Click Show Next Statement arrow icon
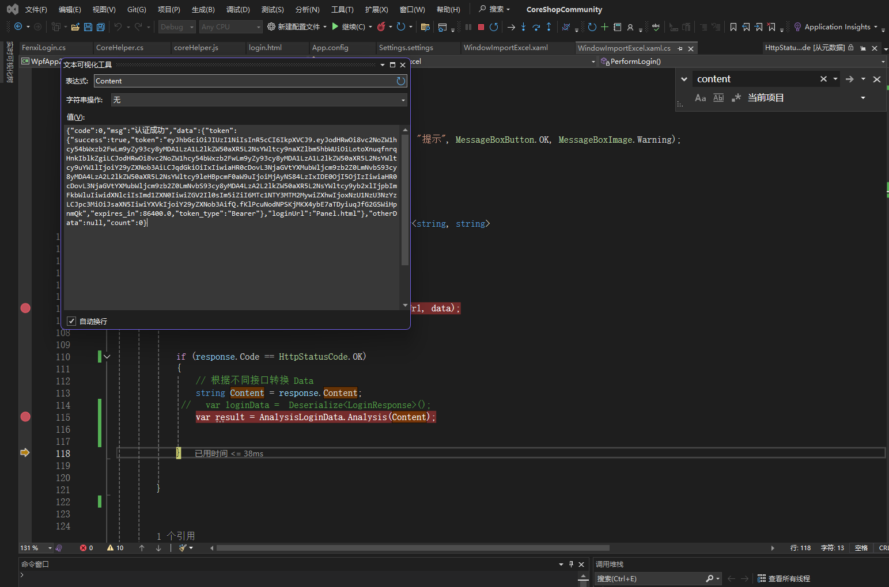The image size is (889, 587). pyautogui.click(x=511, y=26)
